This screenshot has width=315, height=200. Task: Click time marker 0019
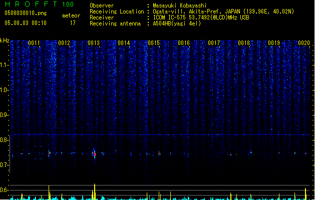click(274, 43)
